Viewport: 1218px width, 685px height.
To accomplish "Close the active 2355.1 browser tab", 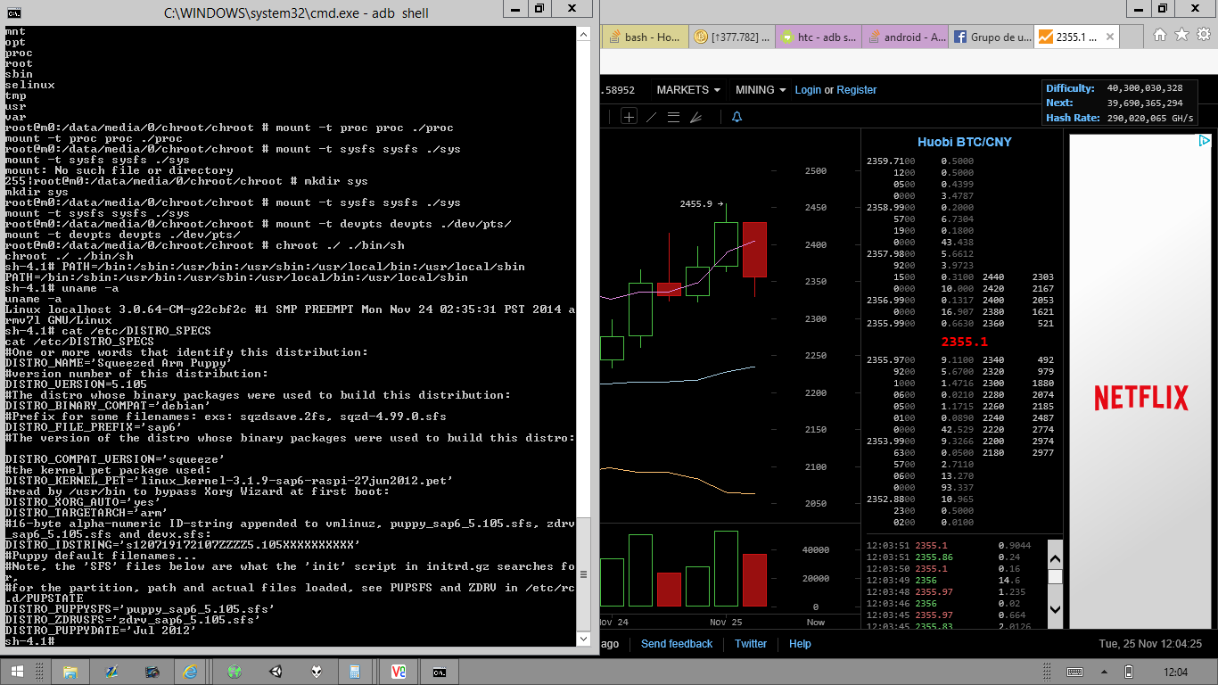I will (x=1109, y=37).
